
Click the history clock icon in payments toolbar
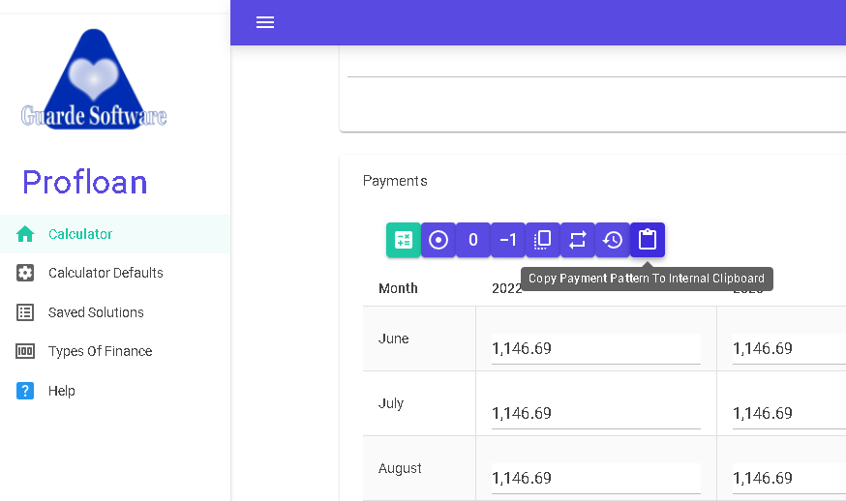(613, 240)
